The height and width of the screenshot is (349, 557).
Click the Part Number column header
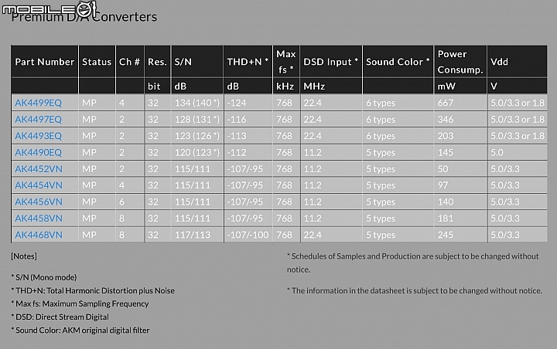45,62
